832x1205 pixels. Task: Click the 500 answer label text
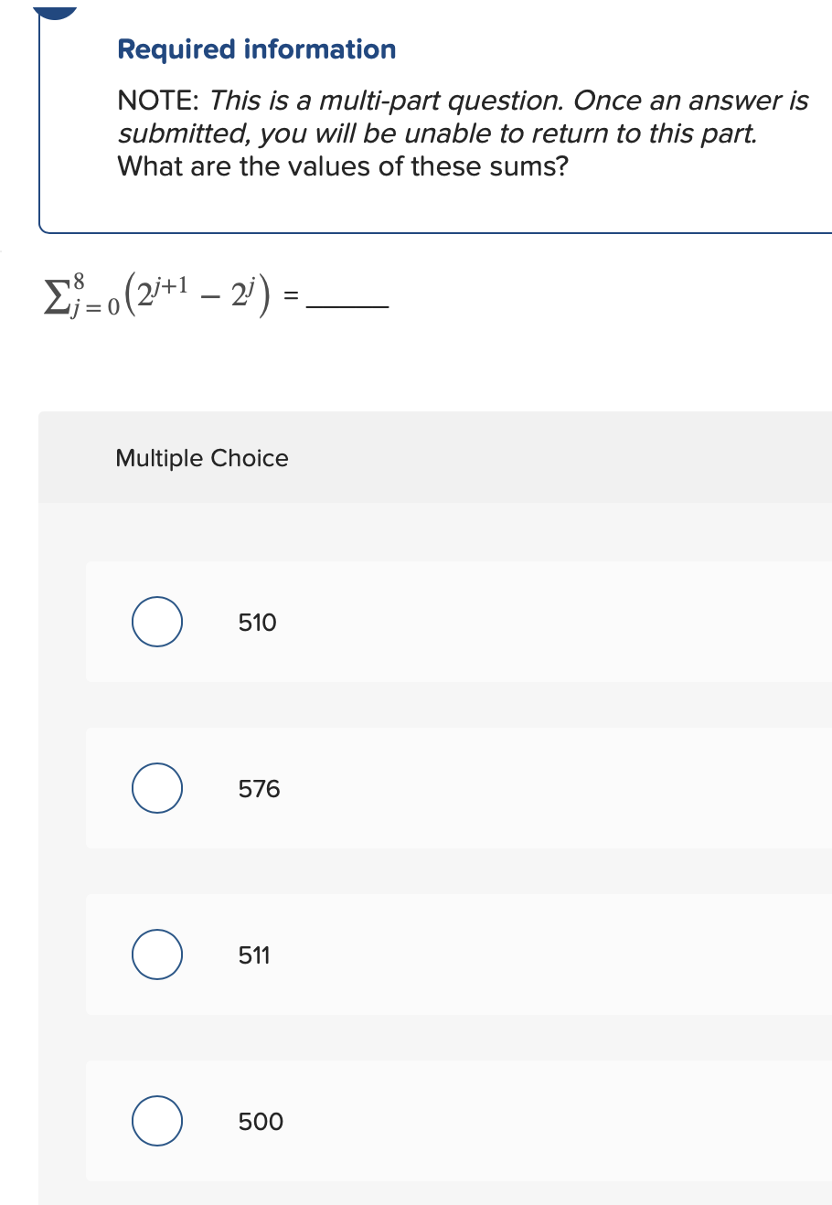(261, 1122)
